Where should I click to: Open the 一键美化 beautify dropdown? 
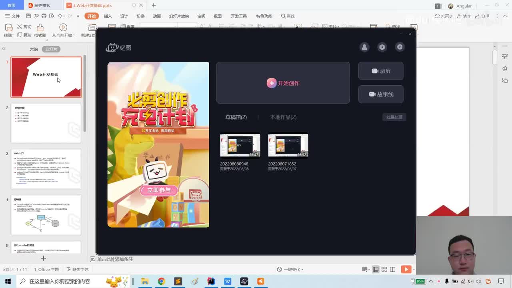point(290,270)
